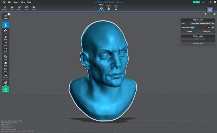Open the 3D Printer settings
Viewport: 217px width, 133px height.
5,8
